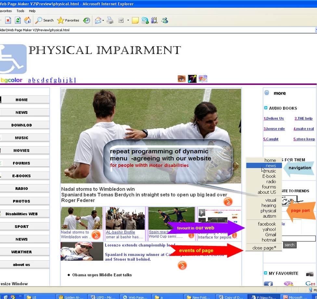
Task: Click the Stop loading icon in toolbar
Action: (x=8, y=20)
